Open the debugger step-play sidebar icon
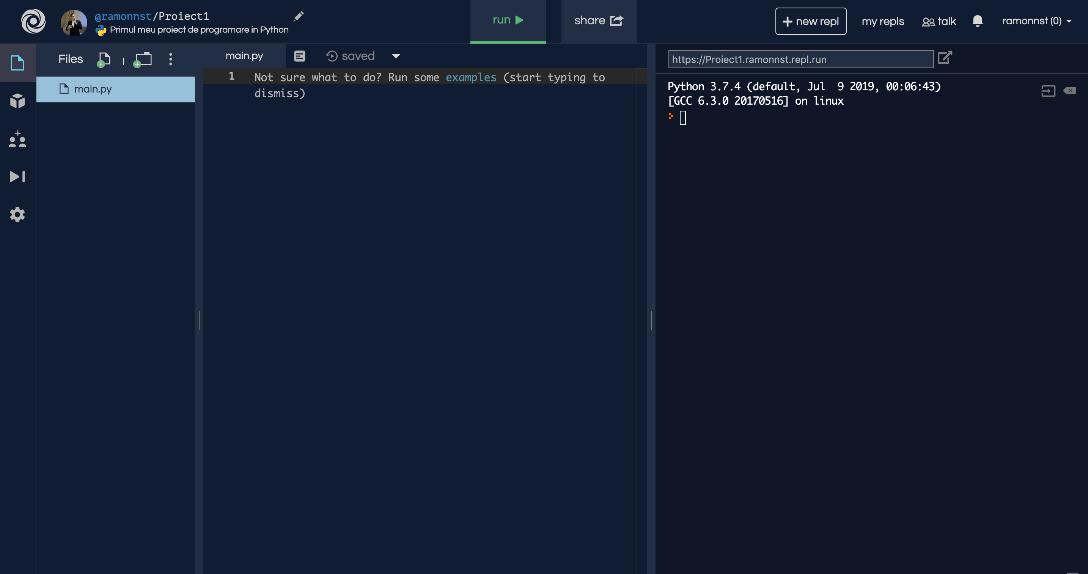This screenshot has width=1088, height=574. [x=17, y=176]
